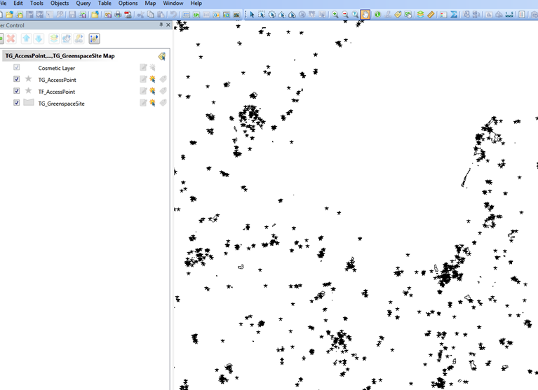Toggle selectable for TG_GreenspaceSite
This screenshot has width=538, height=390.
(152, 103)
